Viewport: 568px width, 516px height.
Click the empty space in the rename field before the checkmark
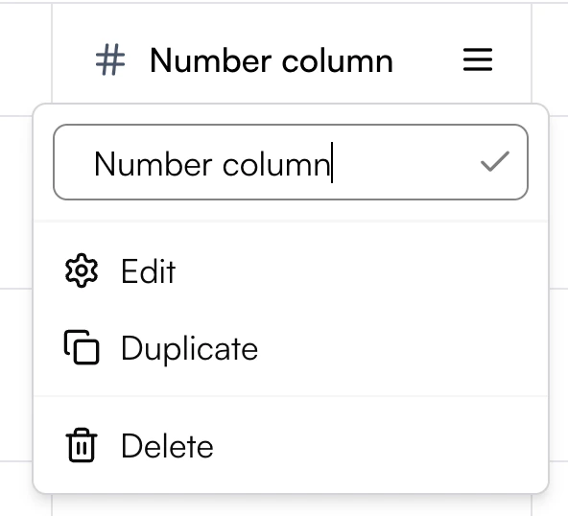click(x=404, y=162)
